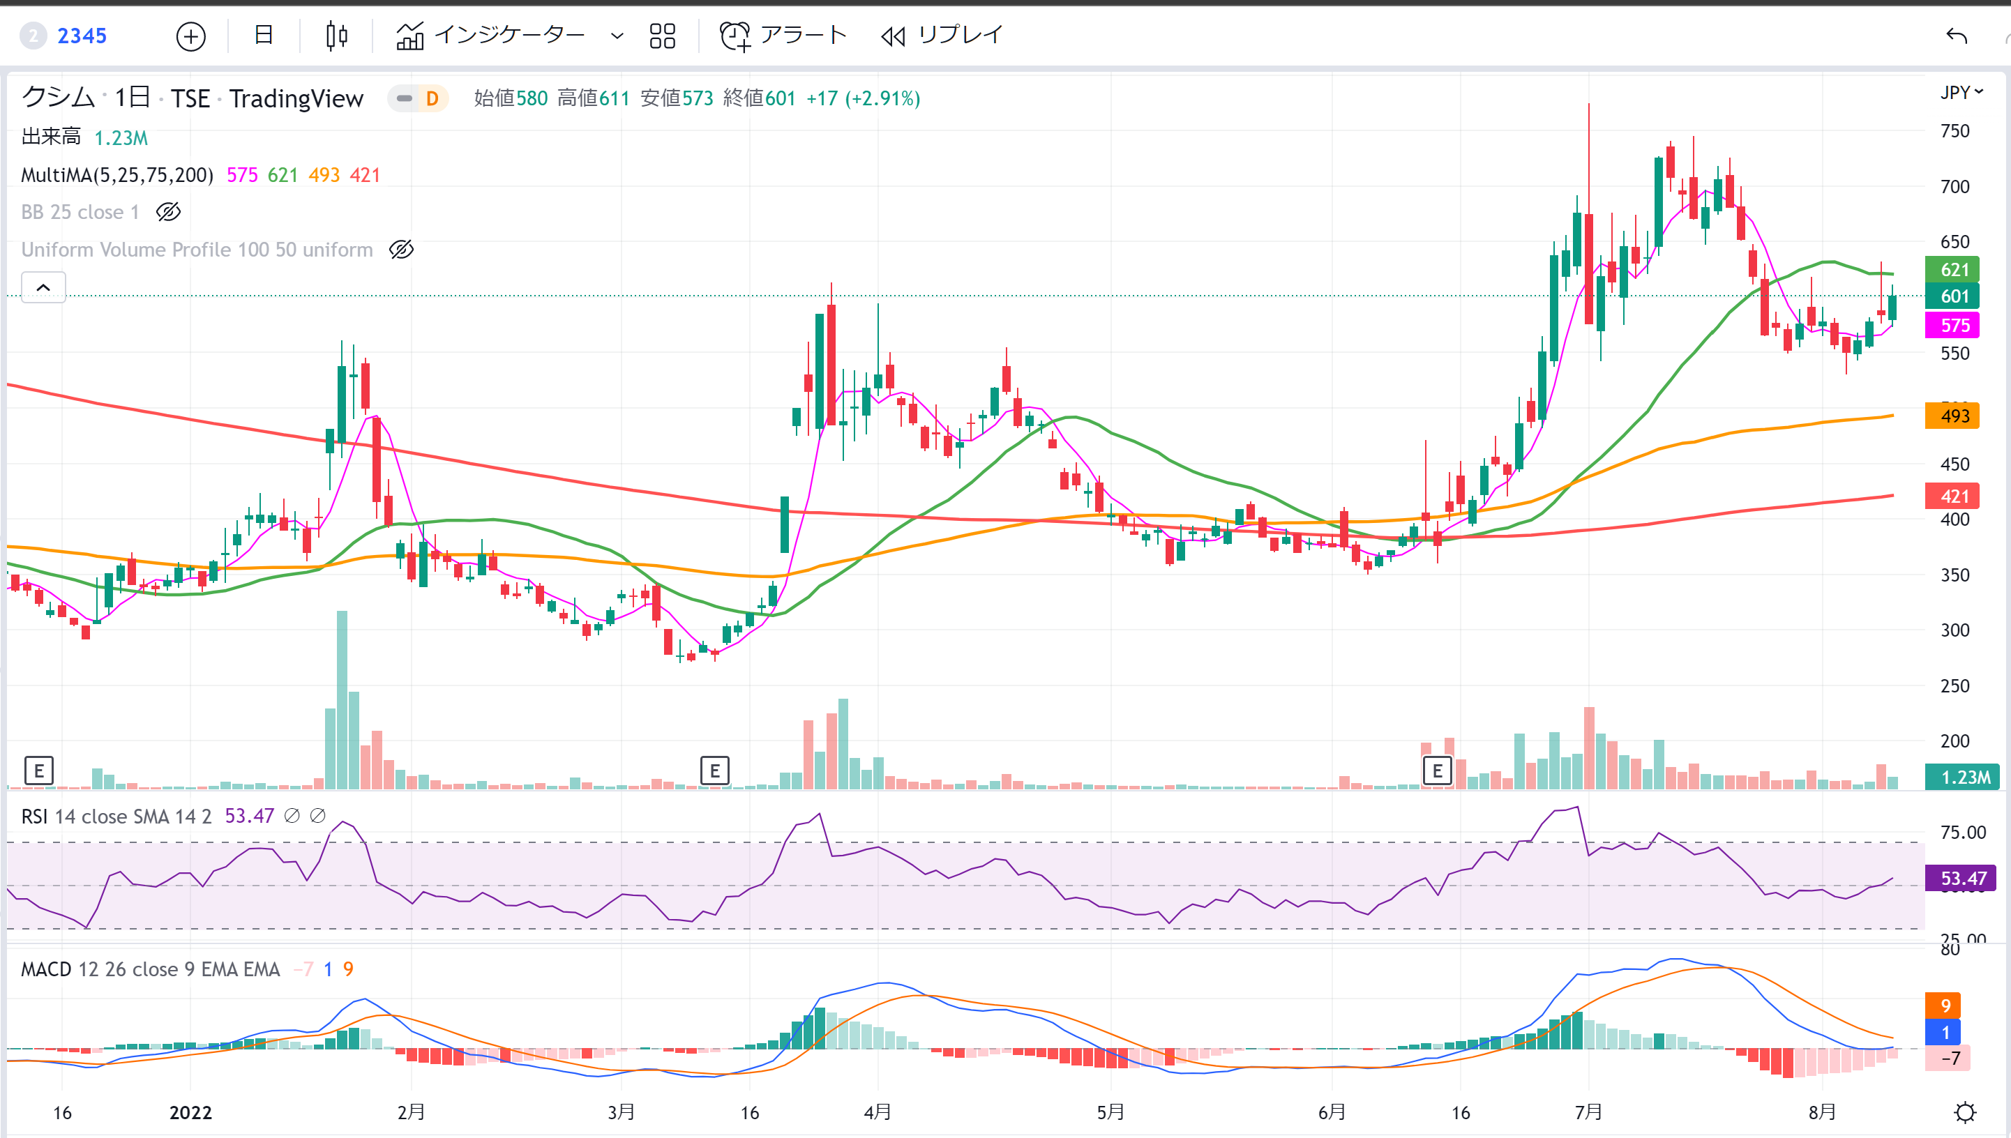
Task: Click the 750 price scale label
Action: click(x=1954, y=131)
